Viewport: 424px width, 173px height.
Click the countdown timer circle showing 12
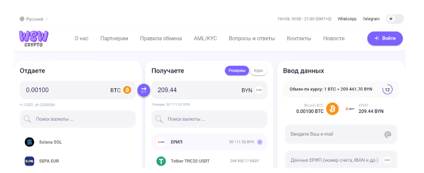pyautogui.click(x=387, y=90)
